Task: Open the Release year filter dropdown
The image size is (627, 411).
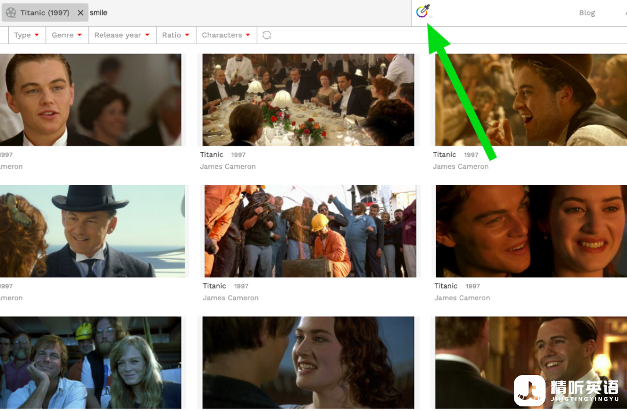Action: coord(122,35)
